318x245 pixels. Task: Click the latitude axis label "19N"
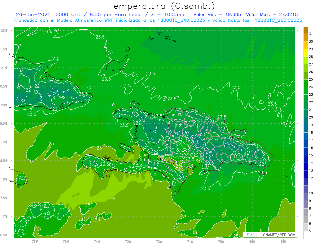[x=5, y=142]
